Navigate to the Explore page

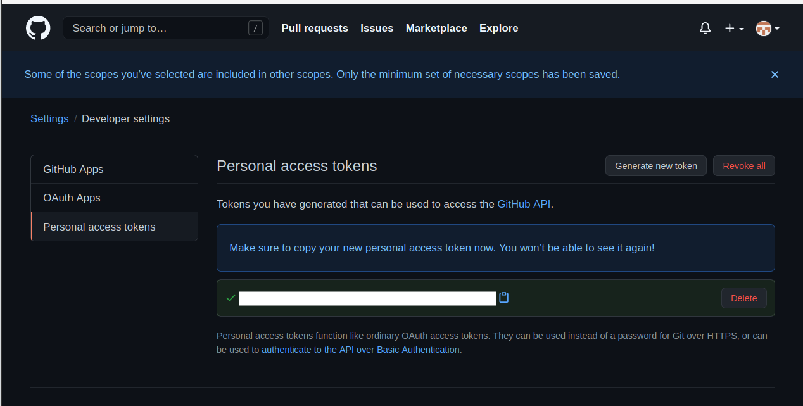[x=498, y=29]
